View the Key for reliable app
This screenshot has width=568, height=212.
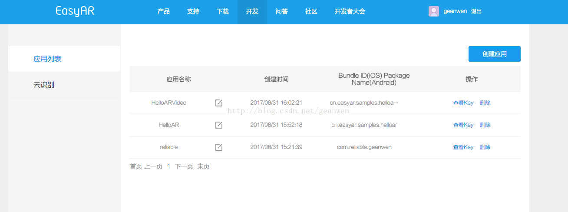(x=463, y=147)
